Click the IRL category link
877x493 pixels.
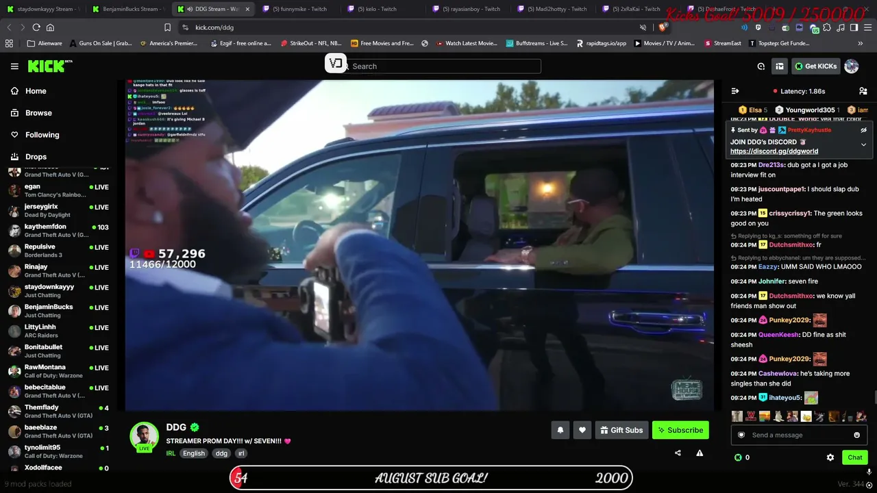pyautogui.click(x=171, y=453)
